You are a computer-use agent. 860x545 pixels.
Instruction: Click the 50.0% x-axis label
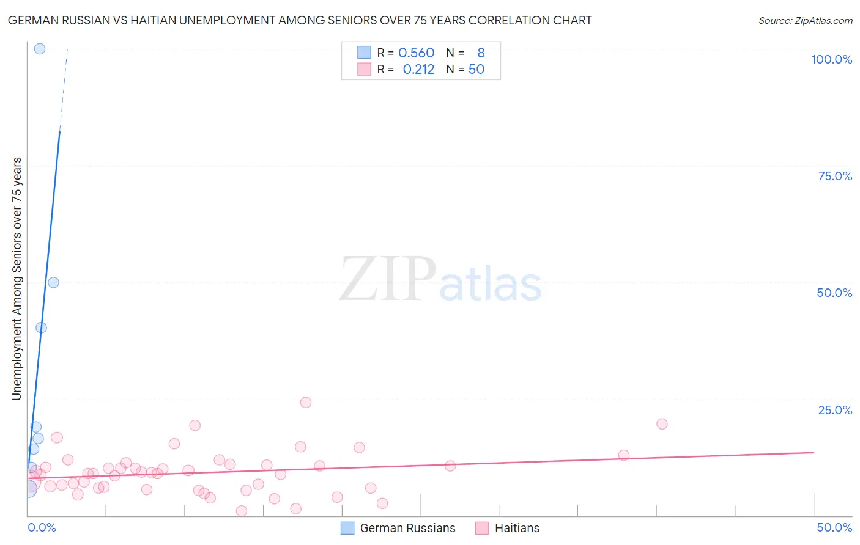pos(834,527)
